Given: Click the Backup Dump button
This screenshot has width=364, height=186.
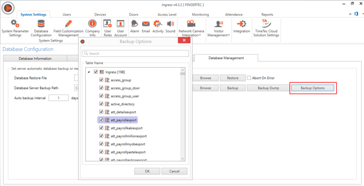Looking at the screenshot, I should [268, 88].
